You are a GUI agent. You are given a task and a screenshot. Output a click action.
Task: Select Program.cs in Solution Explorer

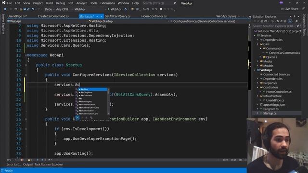pos(270,109)
